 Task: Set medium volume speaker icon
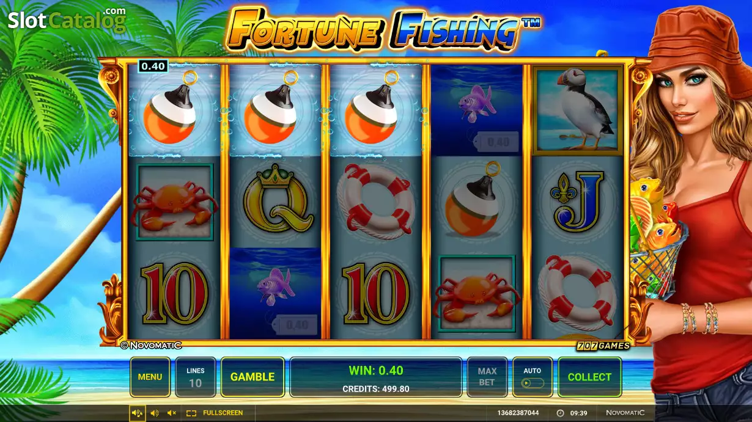tap(155, 413)
